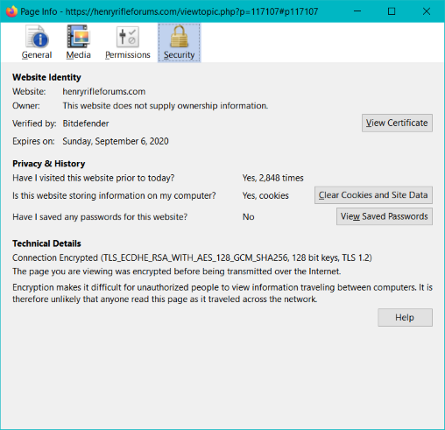The image size is (445, 430).
Task: Click the 'Yes, cookies' value
Action: coord(265,195)
